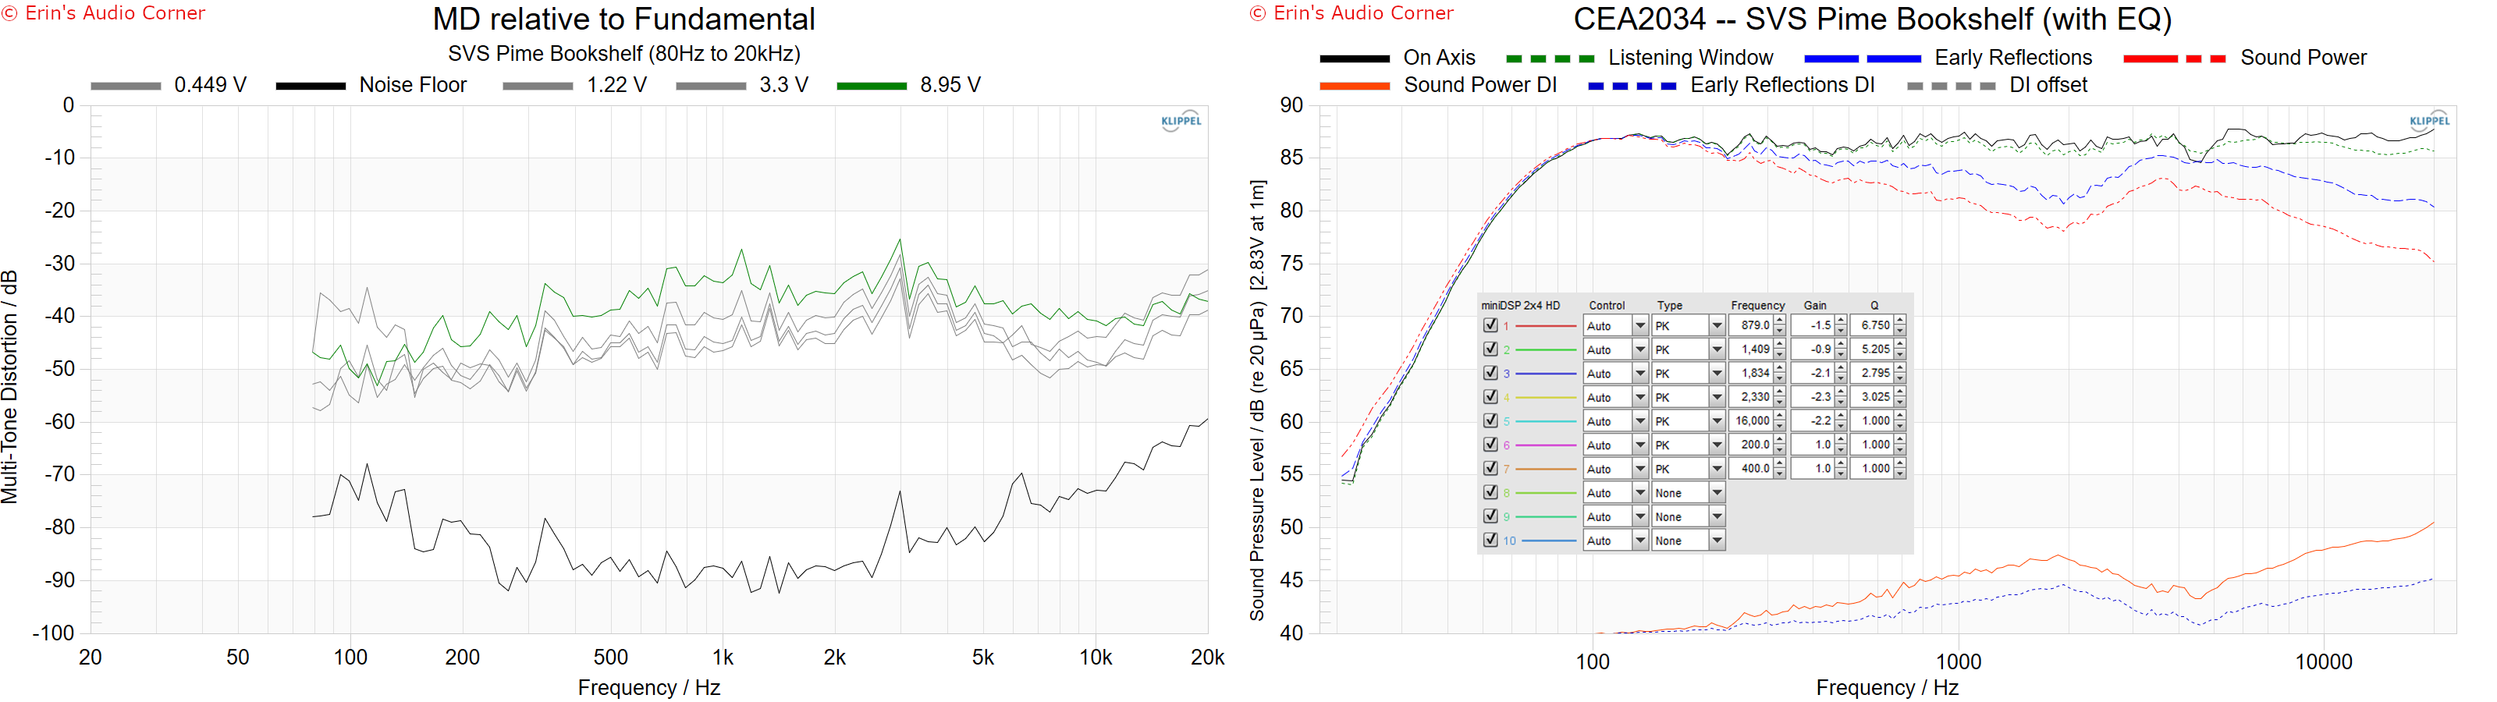Screen dimensions: 2497x702
Task: Click Q field showing 3.025
Action: [x=1872, y=396]
